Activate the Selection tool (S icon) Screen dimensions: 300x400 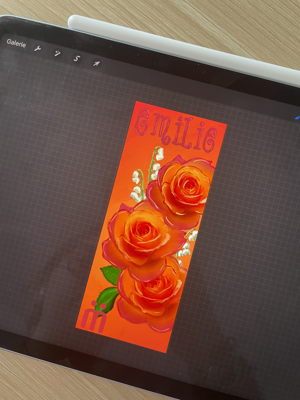77,58
